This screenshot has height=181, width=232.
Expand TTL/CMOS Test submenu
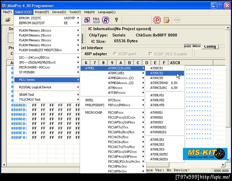[47, 100]
